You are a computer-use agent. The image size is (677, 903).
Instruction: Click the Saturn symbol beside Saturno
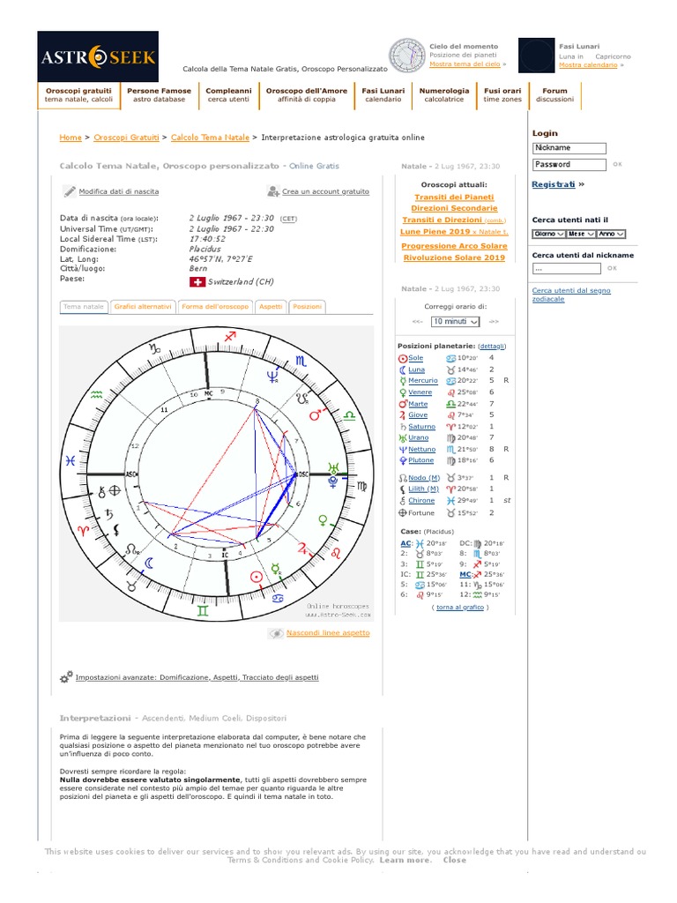coord(402,427)
